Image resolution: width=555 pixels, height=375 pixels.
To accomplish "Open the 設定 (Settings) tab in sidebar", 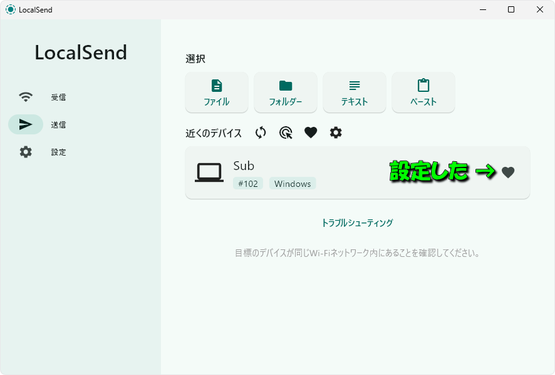I will pyautogui.click(x=43, y=152).
